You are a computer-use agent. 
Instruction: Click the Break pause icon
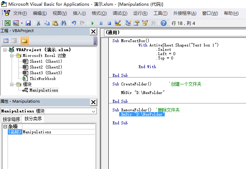point(101,23)
